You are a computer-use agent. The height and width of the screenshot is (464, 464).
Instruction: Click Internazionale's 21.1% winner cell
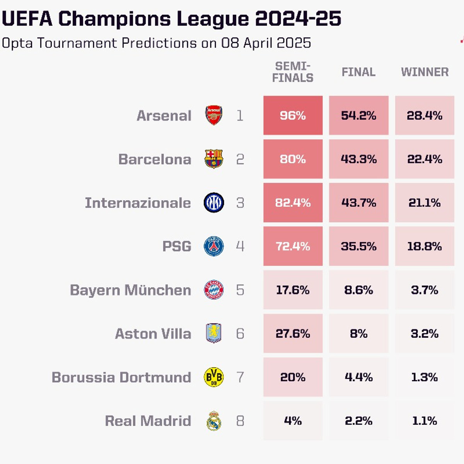425,203
